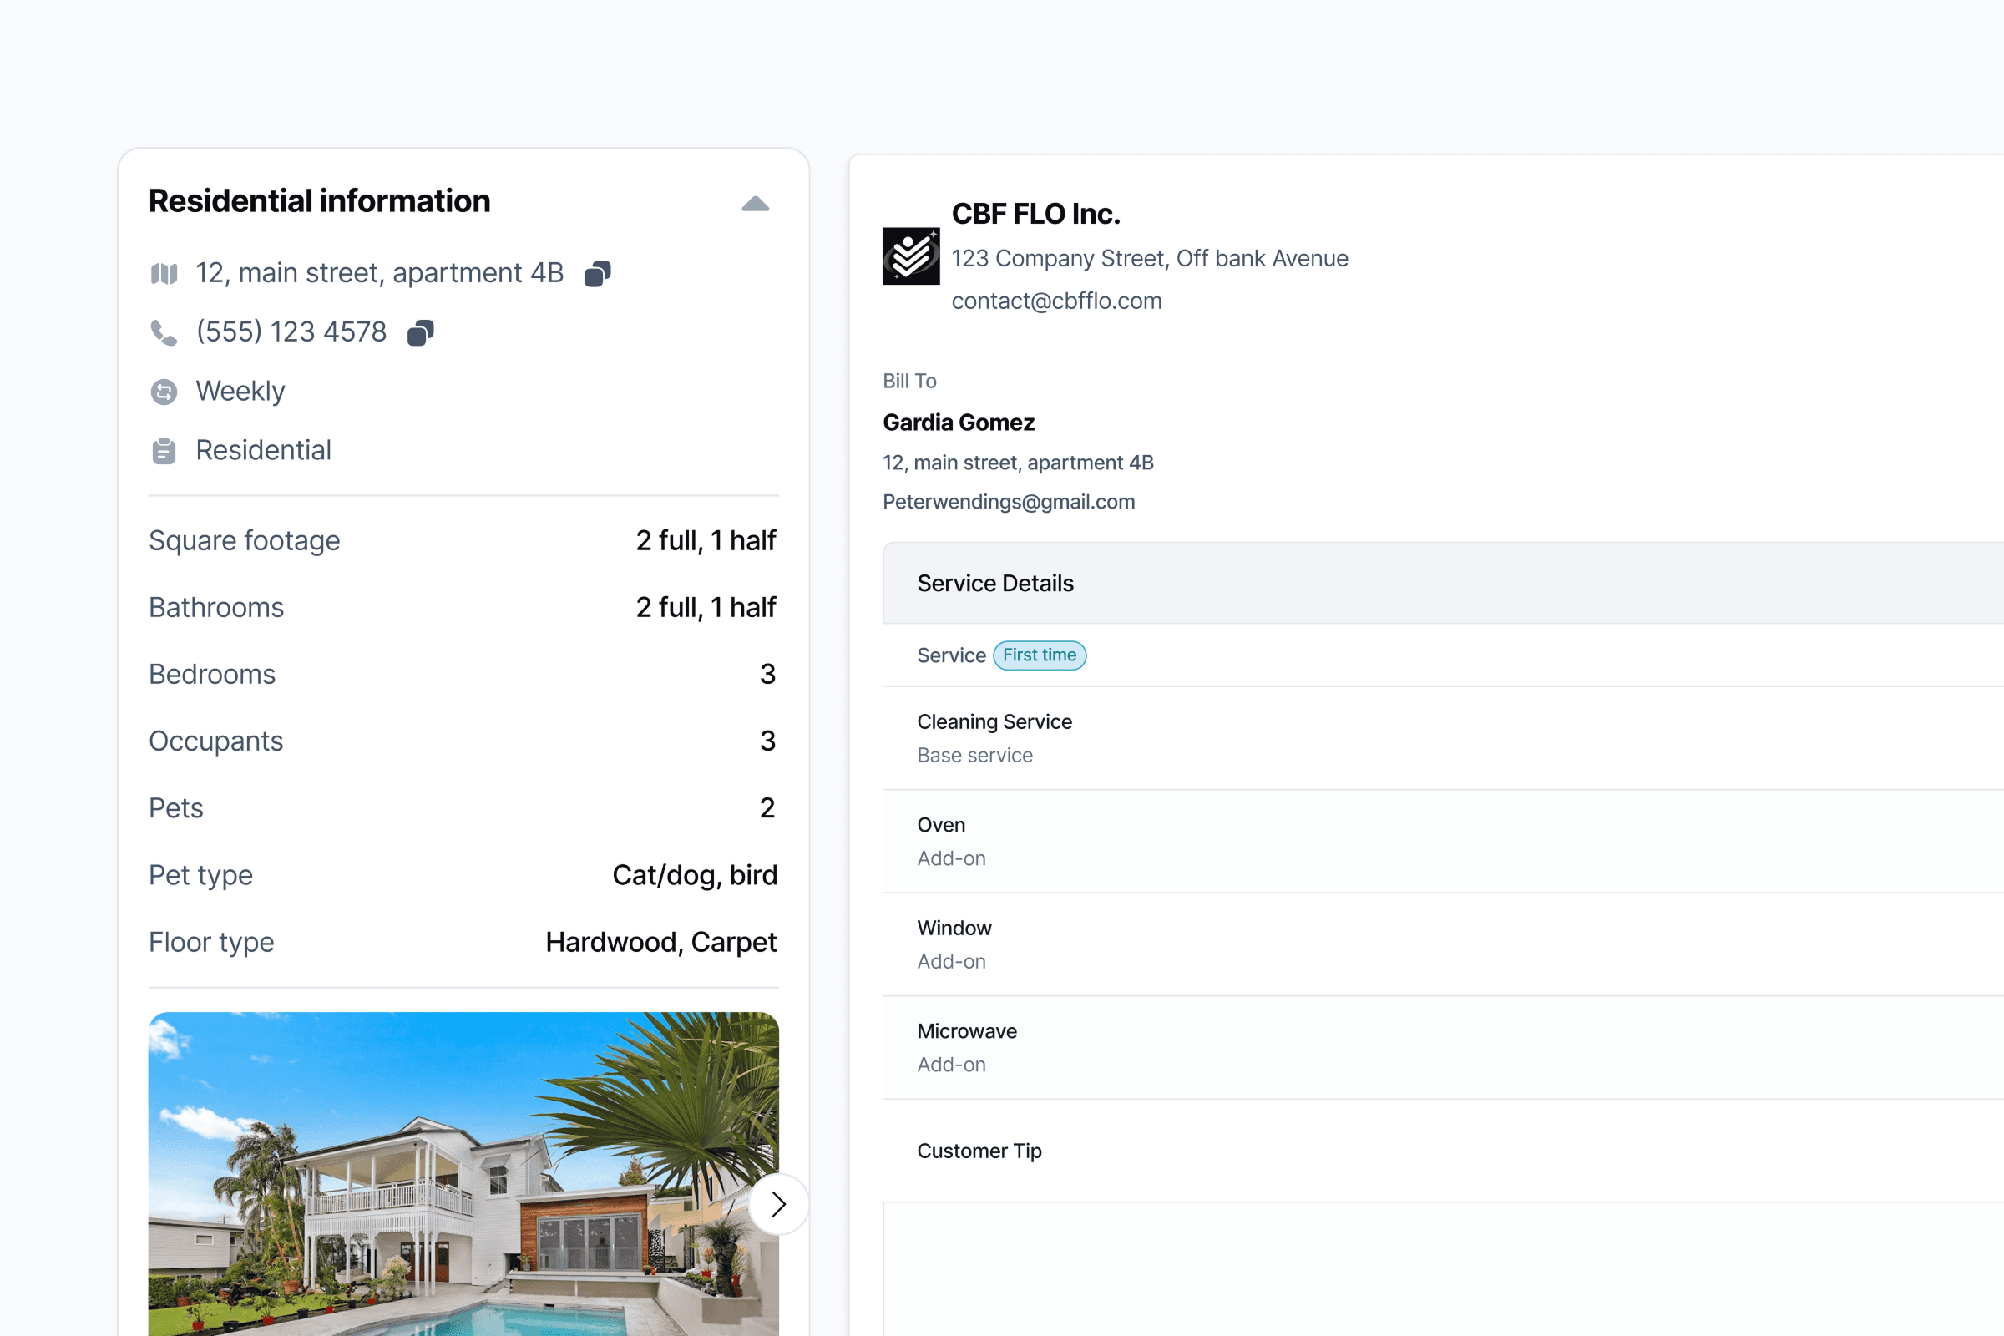Click the Gardia Gomez customer name
This screenshot has width=2004, height=1336.
click(959, 423)
